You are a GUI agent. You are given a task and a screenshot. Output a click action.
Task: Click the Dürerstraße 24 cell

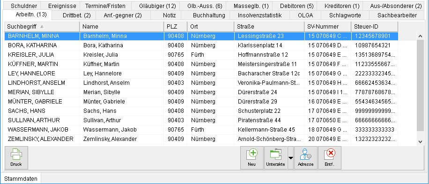(269, 92)
